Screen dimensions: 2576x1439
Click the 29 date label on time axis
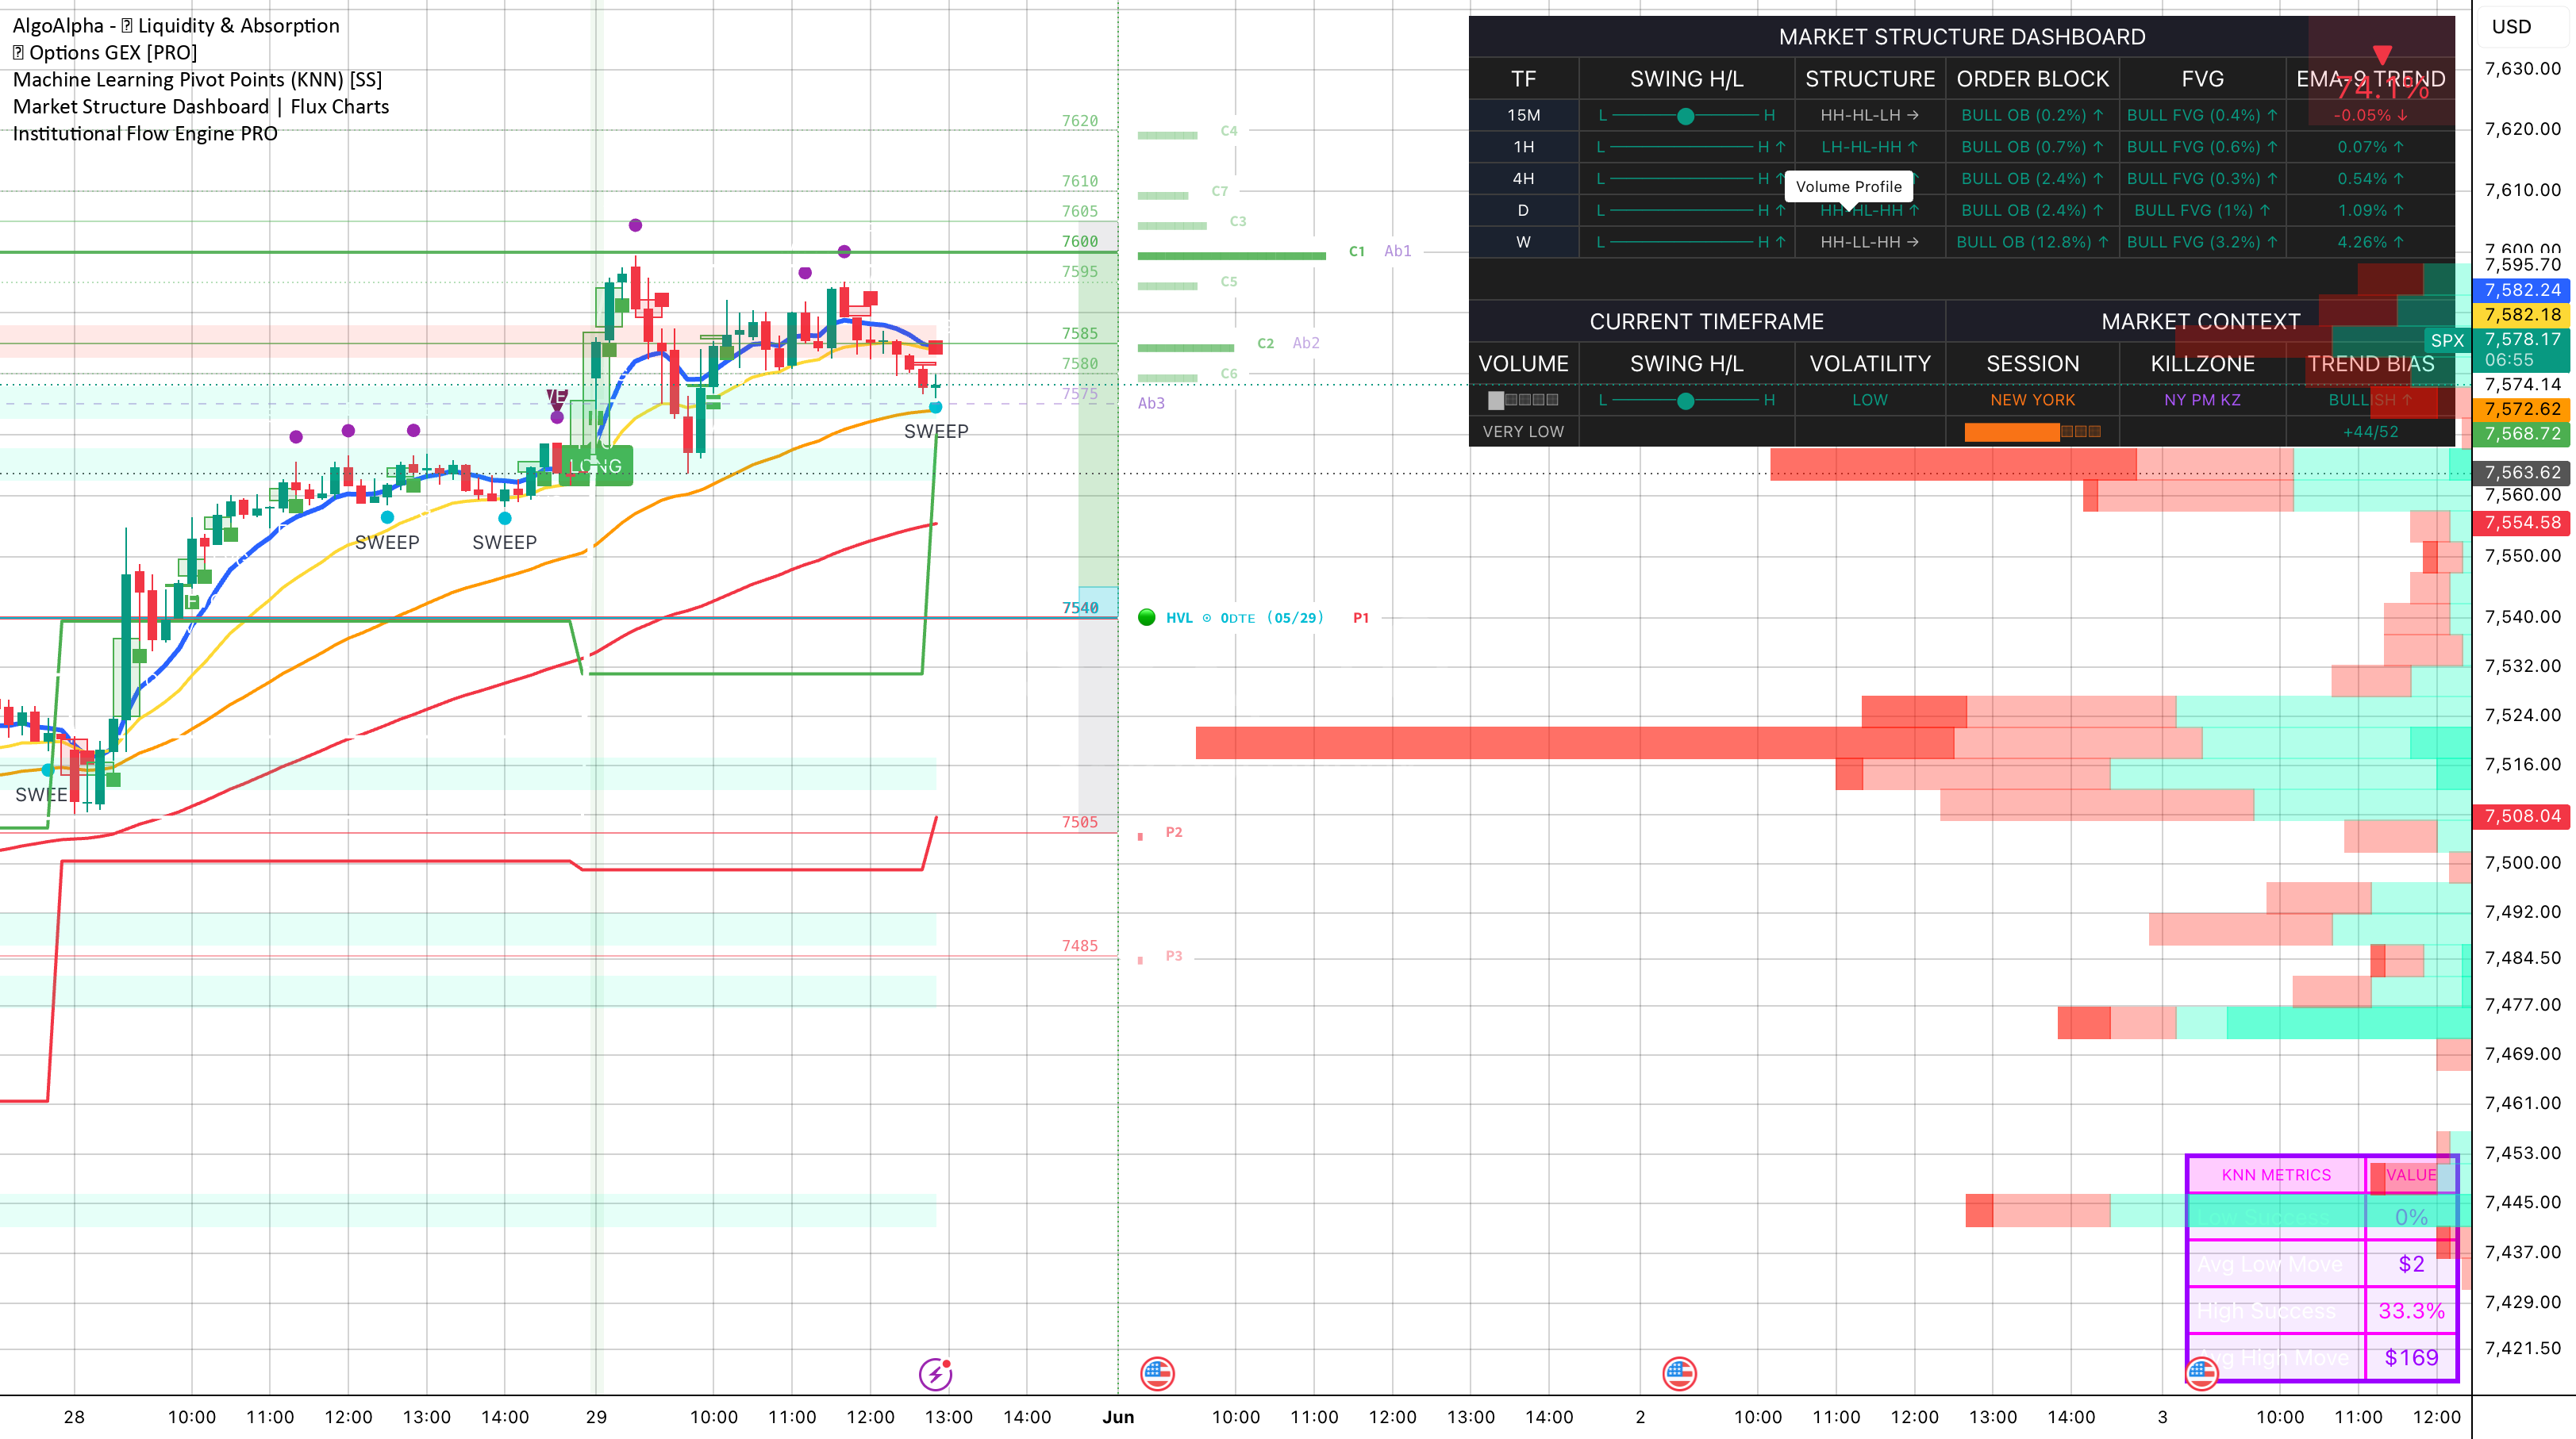[596, 1417]
